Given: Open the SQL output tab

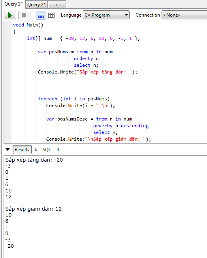Looking at the screenshot, I should pos(47,150).
